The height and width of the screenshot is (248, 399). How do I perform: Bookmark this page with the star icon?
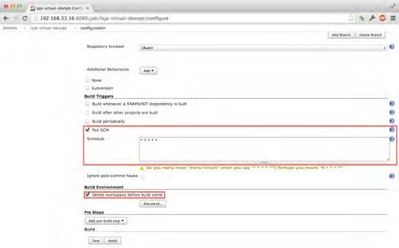pos(351,18)
